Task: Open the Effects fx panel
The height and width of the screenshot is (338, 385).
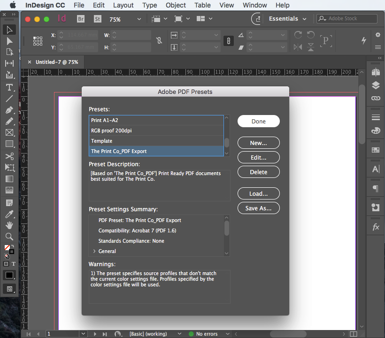Action: [x=376, y=227]
